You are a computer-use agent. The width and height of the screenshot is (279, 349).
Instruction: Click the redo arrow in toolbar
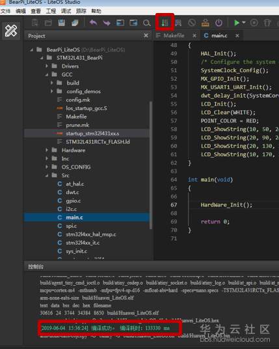107,23
